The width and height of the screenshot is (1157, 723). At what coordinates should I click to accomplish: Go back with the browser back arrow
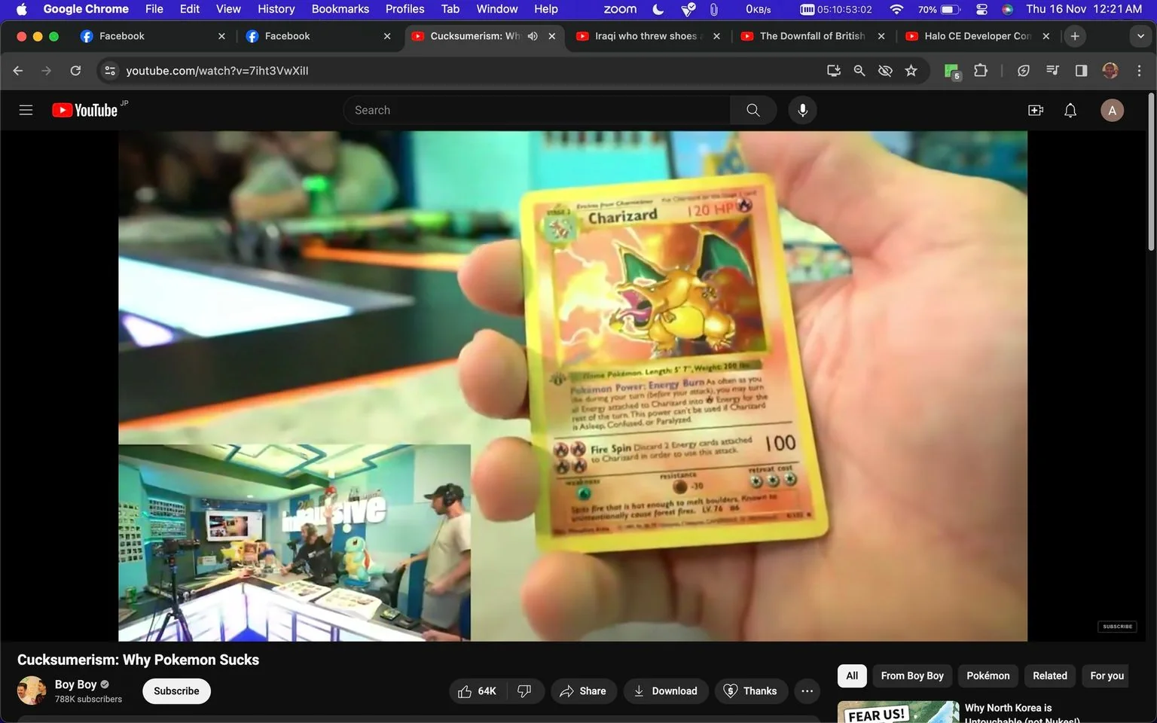pyautogui.click(x=18, y=71)
